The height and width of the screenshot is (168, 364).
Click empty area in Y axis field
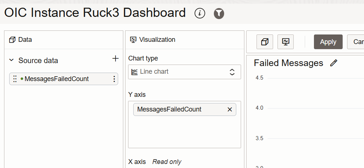(184, 132)
